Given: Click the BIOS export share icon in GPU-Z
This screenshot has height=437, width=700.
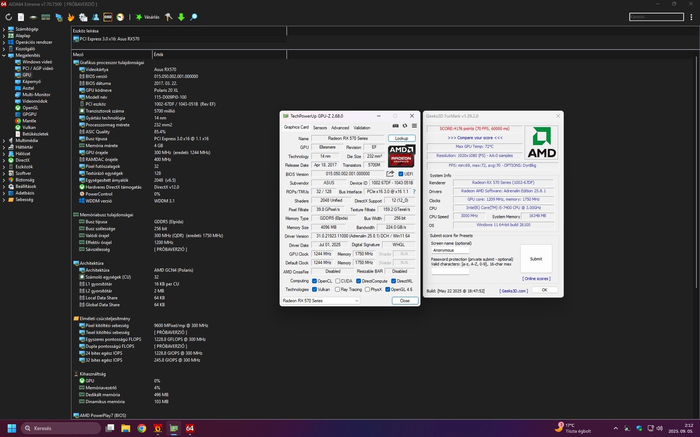Looking at the screenshot, I should (x=390, y=174).
